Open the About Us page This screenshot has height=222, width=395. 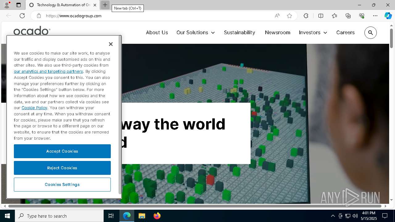157,32
